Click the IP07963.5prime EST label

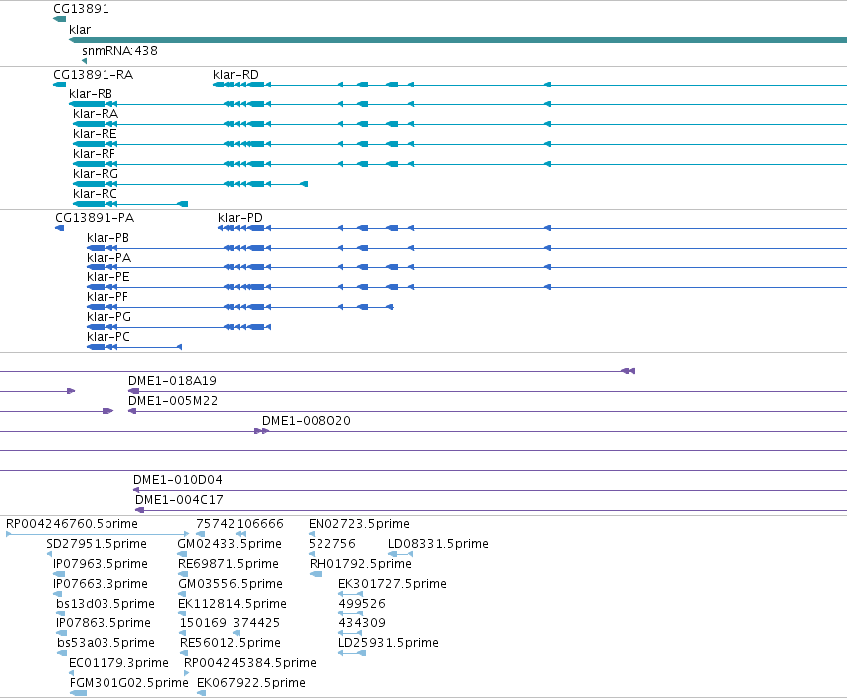click(100, 564)
